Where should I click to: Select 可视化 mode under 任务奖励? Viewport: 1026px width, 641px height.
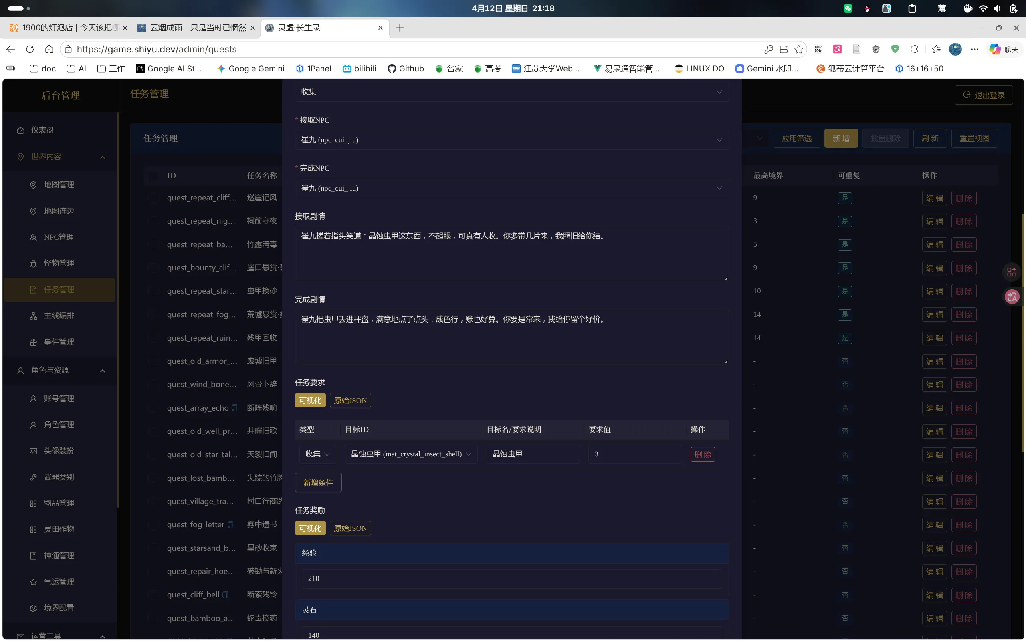click(x=310, y=528)
